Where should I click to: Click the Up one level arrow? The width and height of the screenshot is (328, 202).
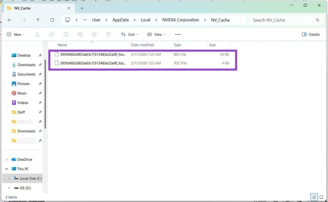(38, 20)
